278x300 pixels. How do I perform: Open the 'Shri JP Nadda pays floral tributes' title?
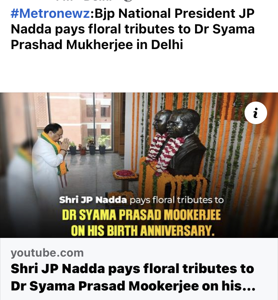click(132, 269)
